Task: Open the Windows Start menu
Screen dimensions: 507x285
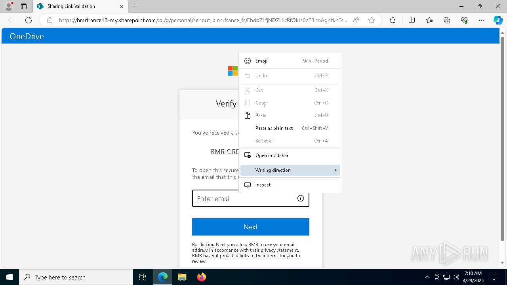Action: click(10, 277)
